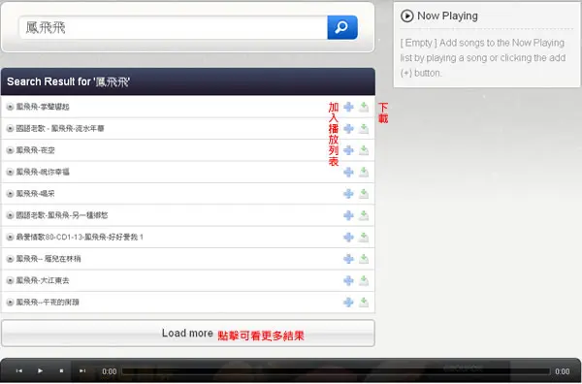
Task: Download the 另一種鄉愁 track
Action: [364, 215]
